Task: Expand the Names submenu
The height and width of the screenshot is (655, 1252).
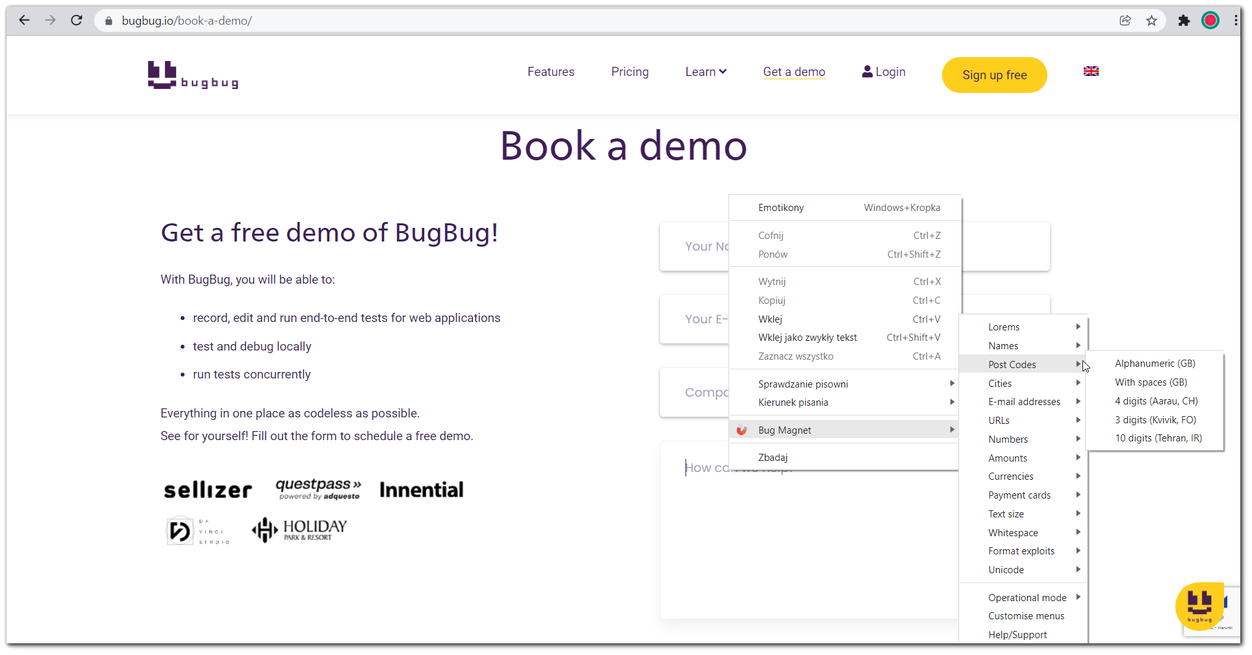Action: point(1023,346)
